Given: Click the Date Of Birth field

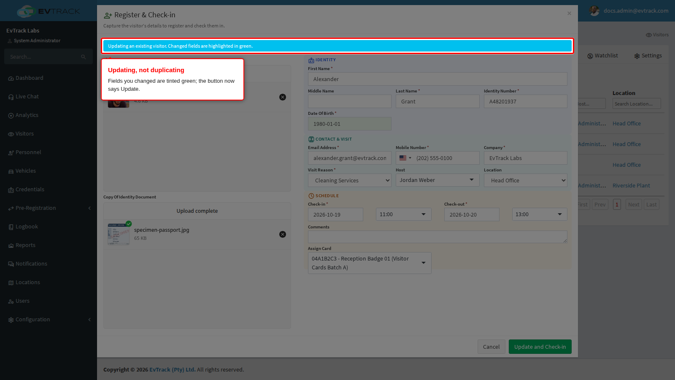Looking at the screenshot, I should (350, 124).
